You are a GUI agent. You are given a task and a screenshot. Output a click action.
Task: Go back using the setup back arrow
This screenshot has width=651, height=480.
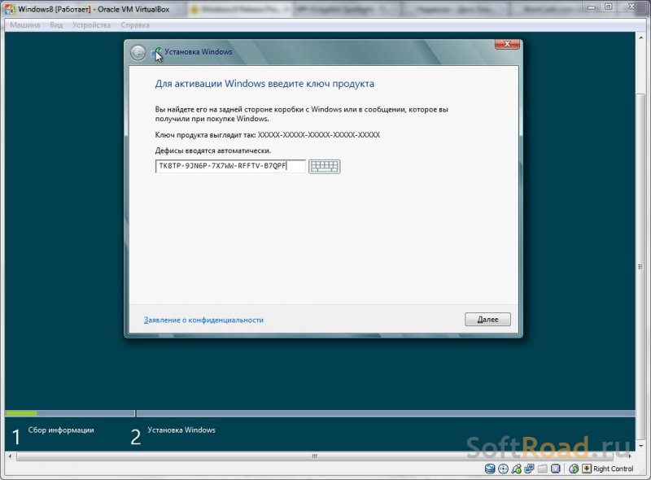pos(138,53)
